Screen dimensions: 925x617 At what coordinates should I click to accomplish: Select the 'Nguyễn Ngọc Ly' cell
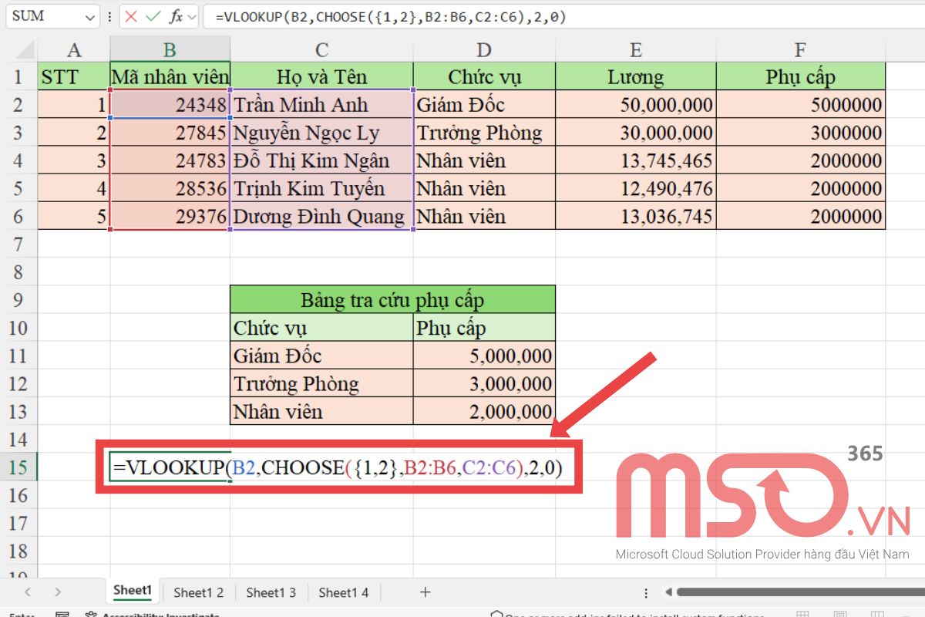321,133
